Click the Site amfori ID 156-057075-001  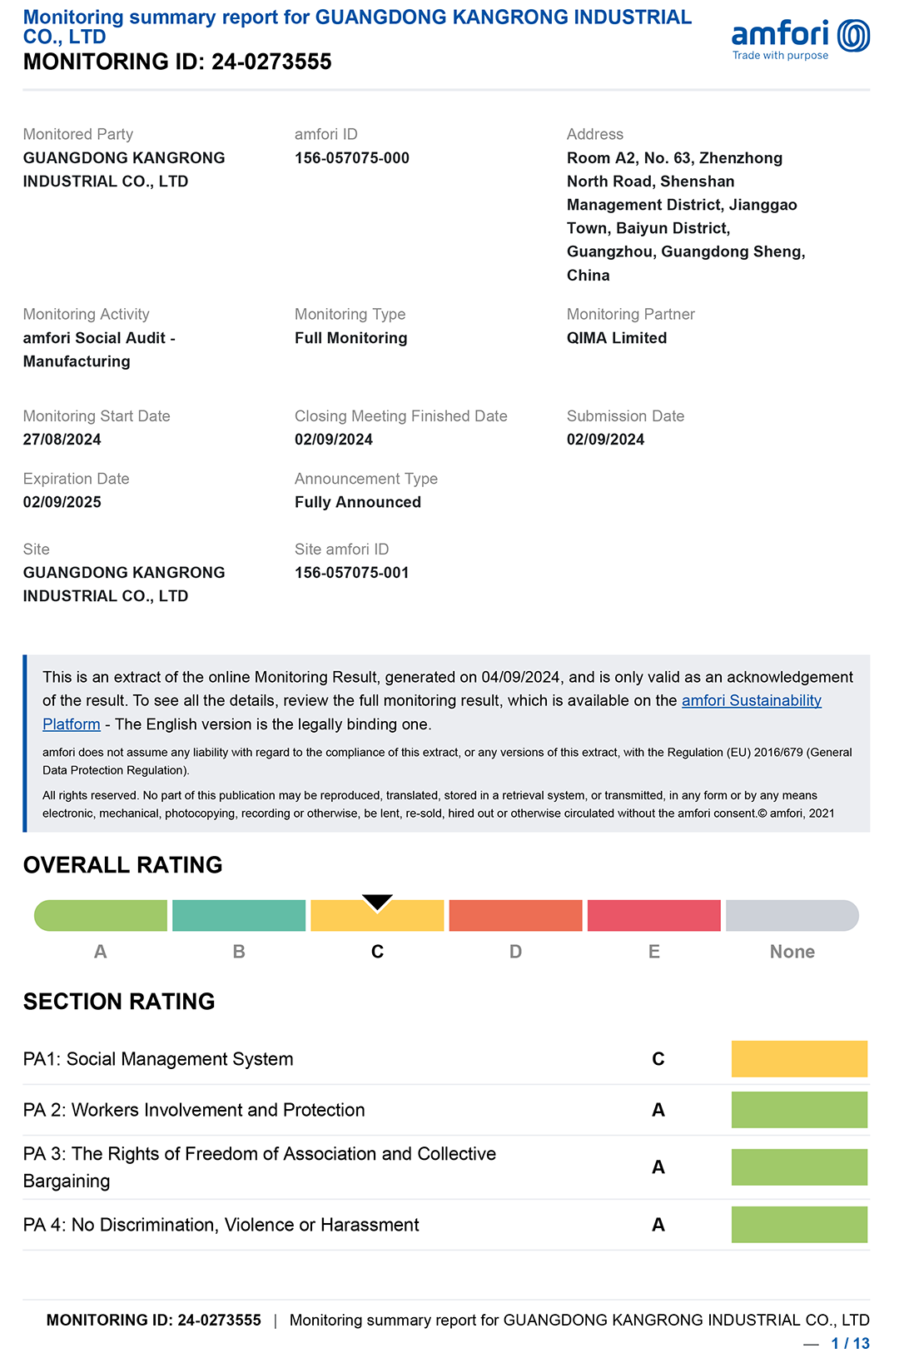click(352, 573)
